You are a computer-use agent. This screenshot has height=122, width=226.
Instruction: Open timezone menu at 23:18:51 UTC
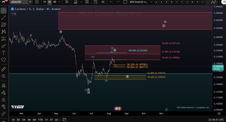(216, 120)
